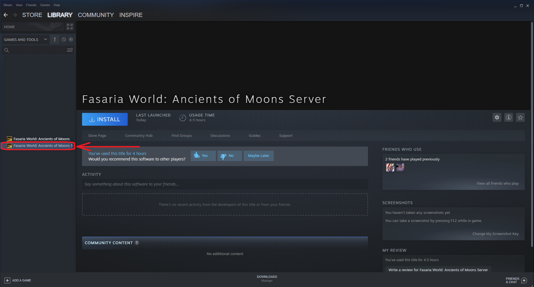The height and width of the screenshot is (287, 534).
Task: Open Downloads Manage
Action: pos(267,279)
